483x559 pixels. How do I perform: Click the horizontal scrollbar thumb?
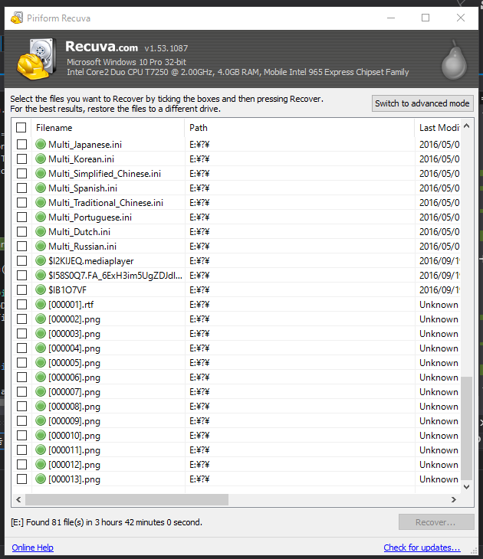click(x=127, y=499)
